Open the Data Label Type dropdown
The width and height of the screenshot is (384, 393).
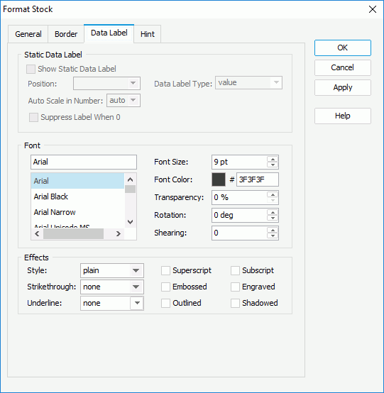248,83
